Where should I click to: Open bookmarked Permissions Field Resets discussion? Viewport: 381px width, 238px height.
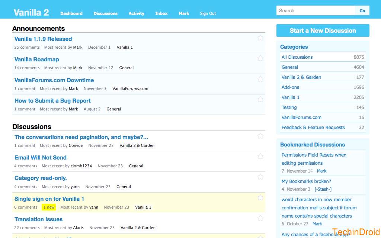[314, 159]
